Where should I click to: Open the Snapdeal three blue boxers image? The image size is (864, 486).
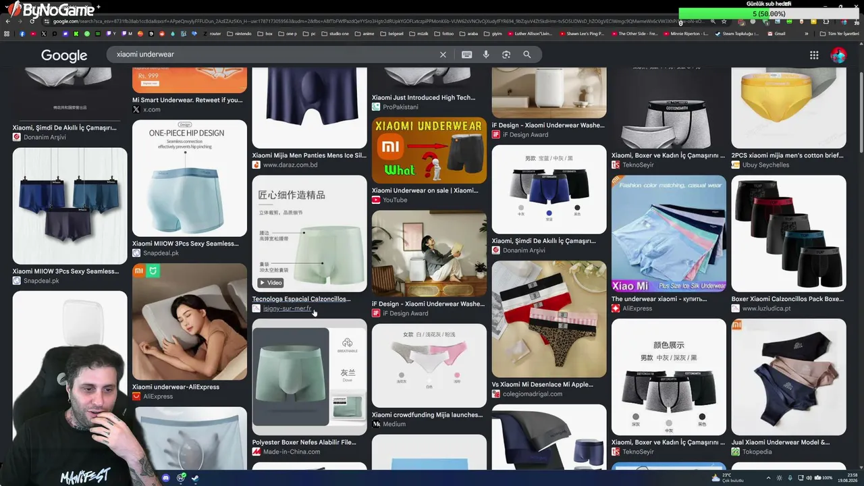click(x=70, y=206)
